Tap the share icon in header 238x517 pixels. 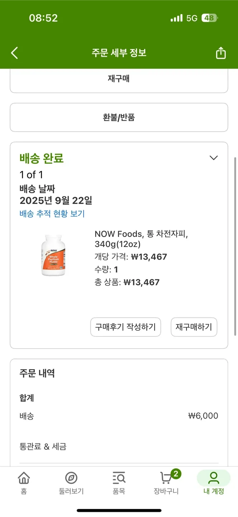tap(221, 53)
